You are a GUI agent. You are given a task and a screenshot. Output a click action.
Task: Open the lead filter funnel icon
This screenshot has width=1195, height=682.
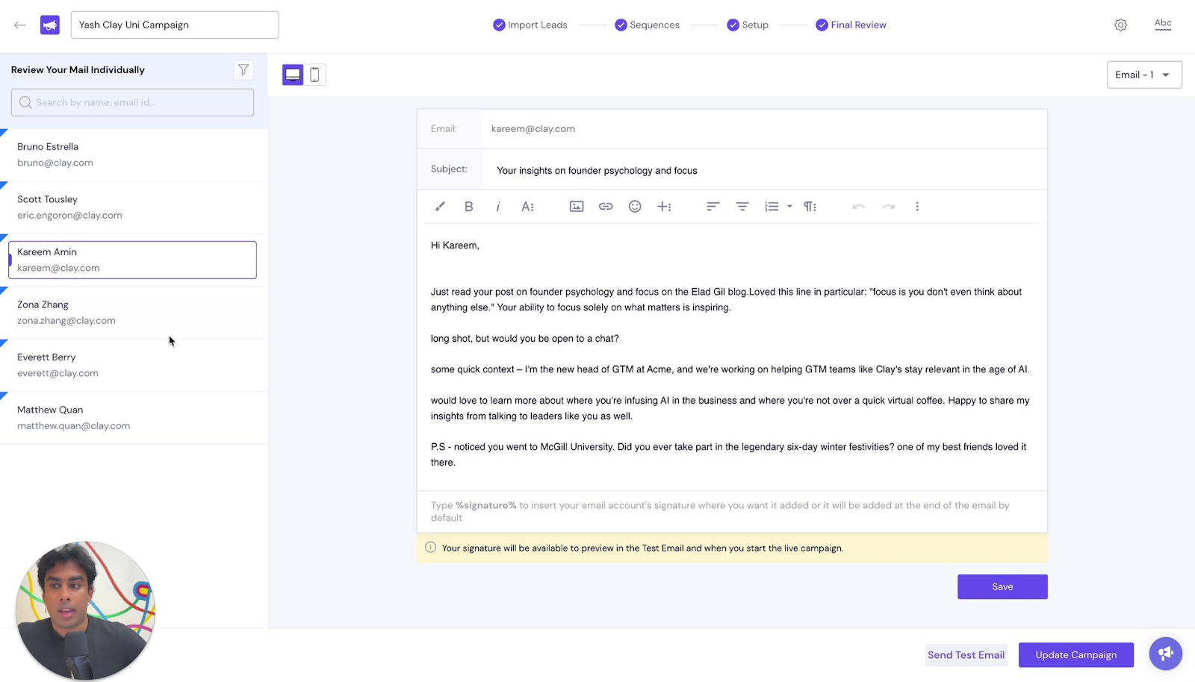click(243, 70)
